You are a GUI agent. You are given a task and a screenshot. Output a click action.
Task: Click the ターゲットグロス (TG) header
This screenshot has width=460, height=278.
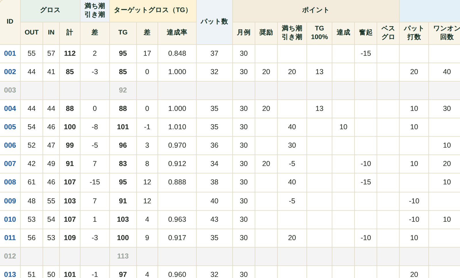pos(153,10)
